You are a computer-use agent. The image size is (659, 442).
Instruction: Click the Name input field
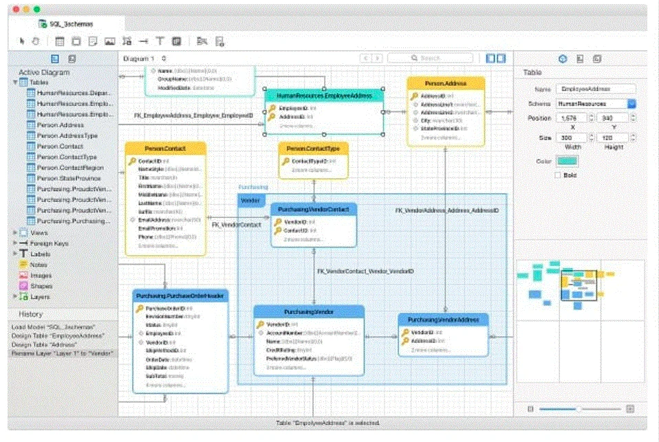coord(596,89)
